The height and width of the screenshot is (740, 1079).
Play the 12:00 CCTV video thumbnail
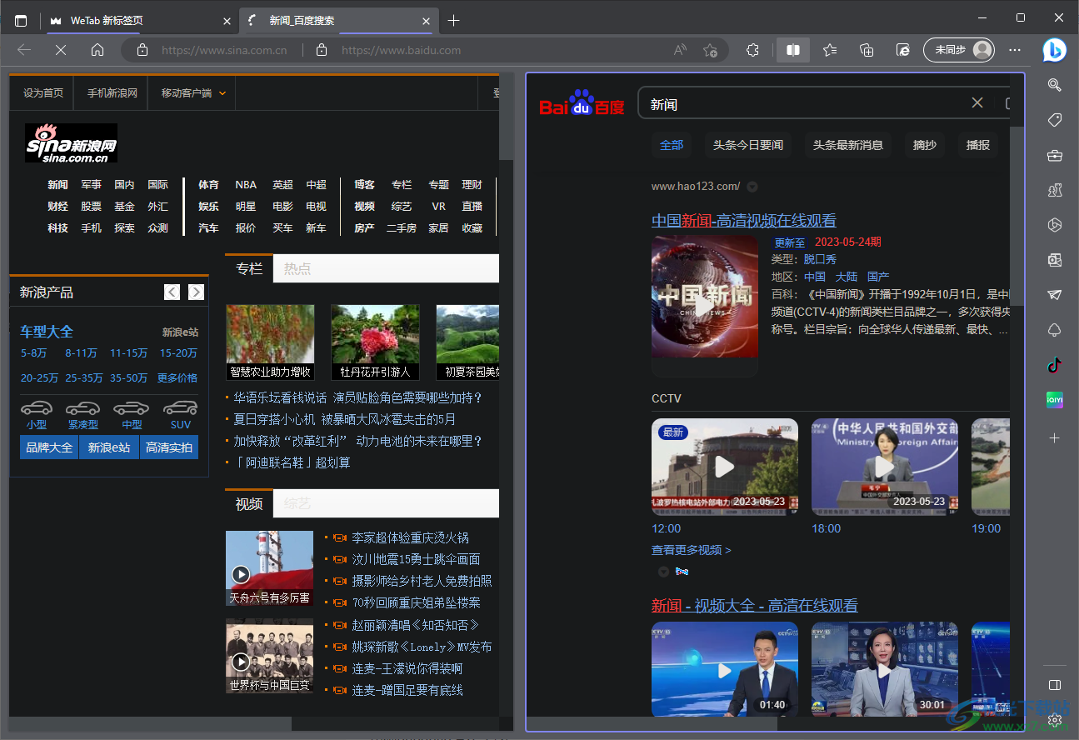725,467
